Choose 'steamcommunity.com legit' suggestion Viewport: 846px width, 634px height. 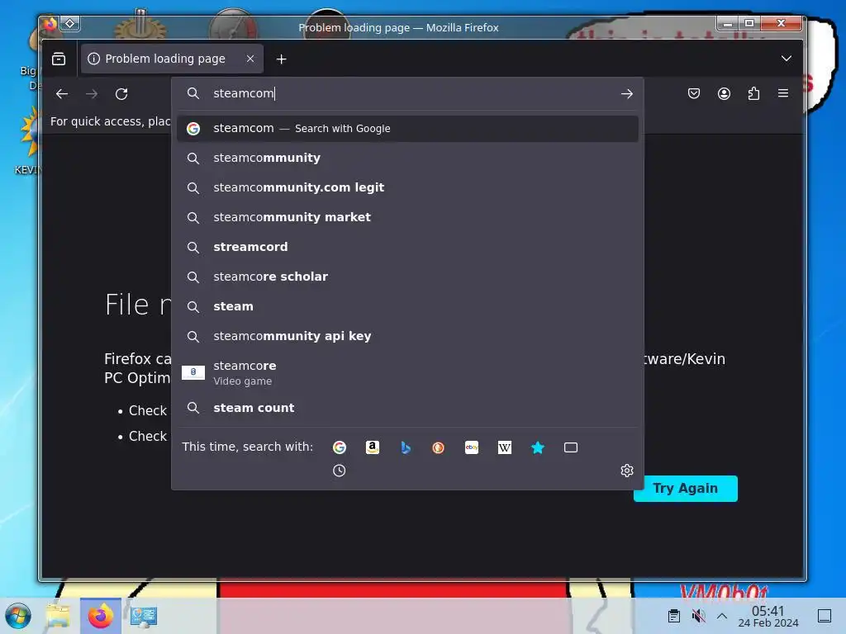click(407, 187)
